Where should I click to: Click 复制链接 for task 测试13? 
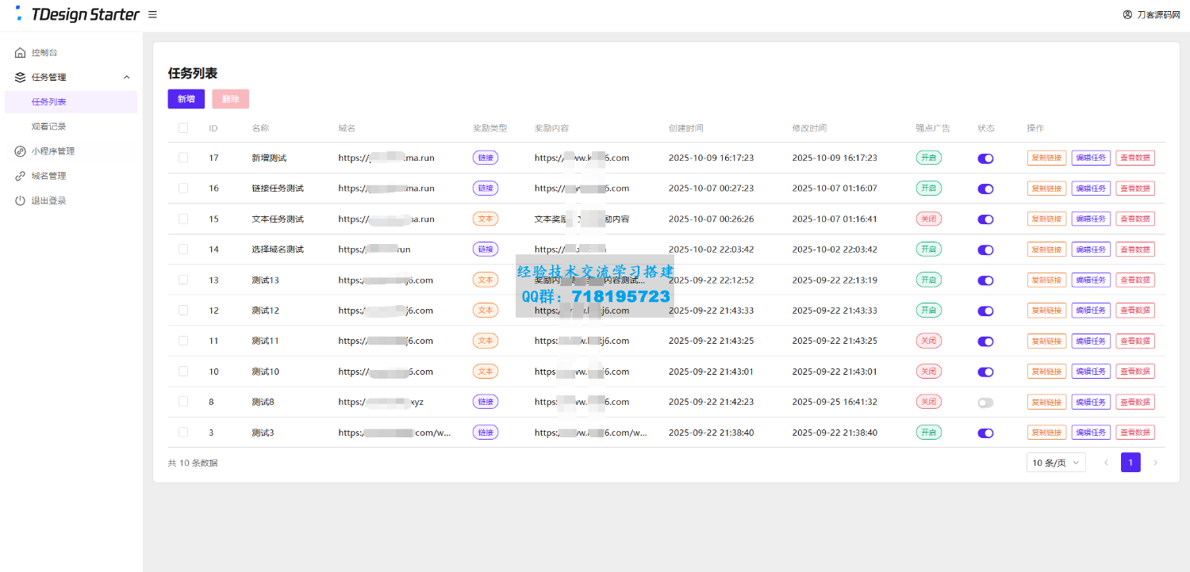click(1046, 280)
